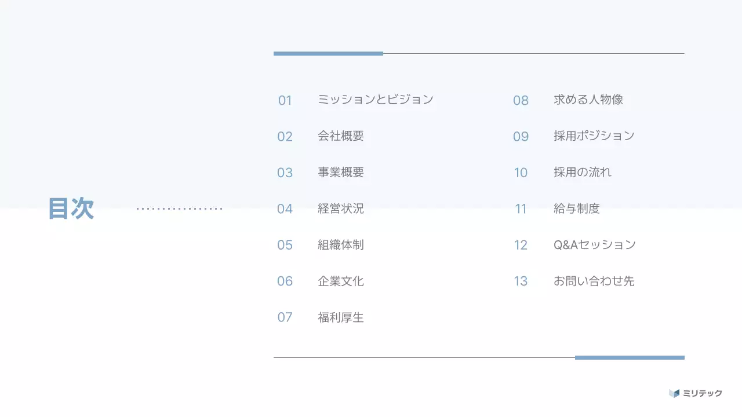Click the 採用ポジション entry
Image resolution: width=742 pixels, height=417 pixels.
pyautogui.click(x=595, y=136)
